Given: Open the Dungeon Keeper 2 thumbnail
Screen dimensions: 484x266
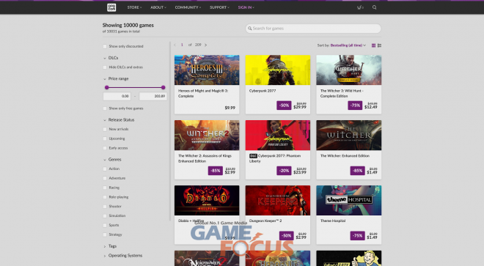Looking at the screenshot, I should click(x=278, y=200).
